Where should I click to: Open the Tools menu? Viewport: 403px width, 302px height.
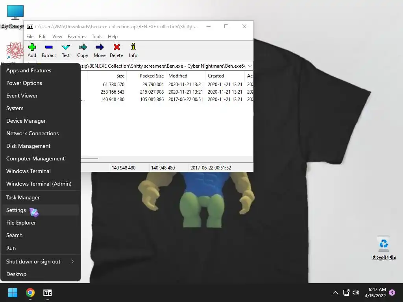[97, 37]
